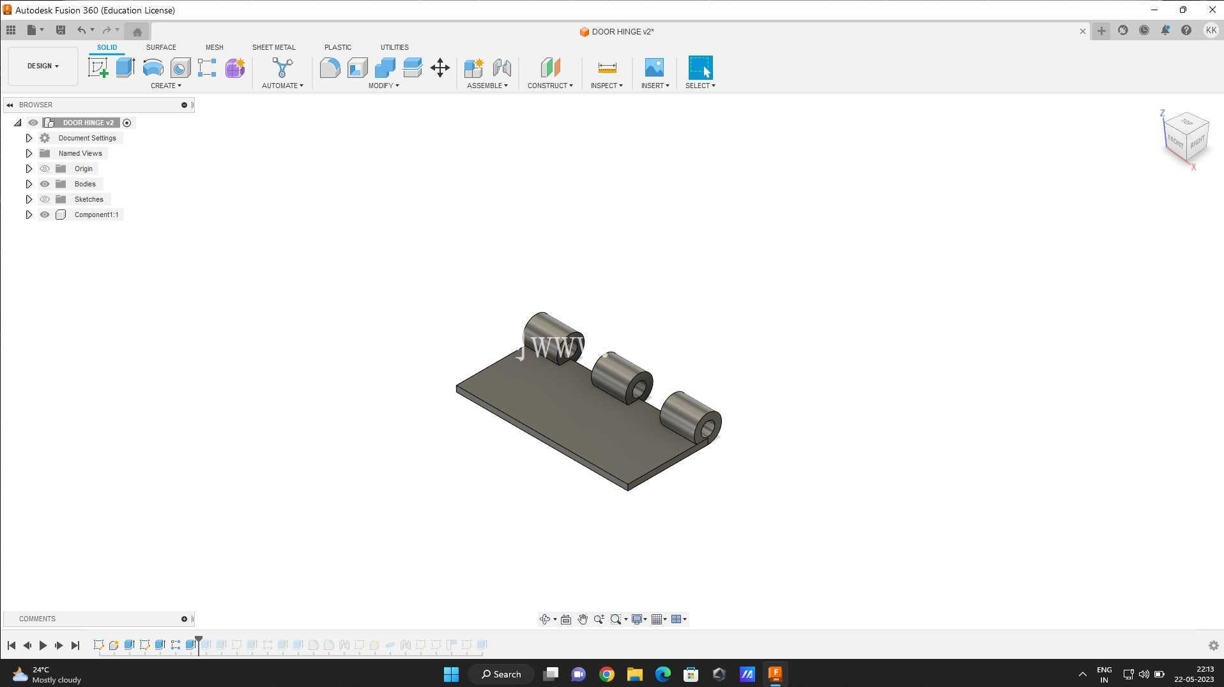
Task: Toggle visibility of DOOR HINGE v2 root
Action: pyautogui.click(x=33, y=123)
